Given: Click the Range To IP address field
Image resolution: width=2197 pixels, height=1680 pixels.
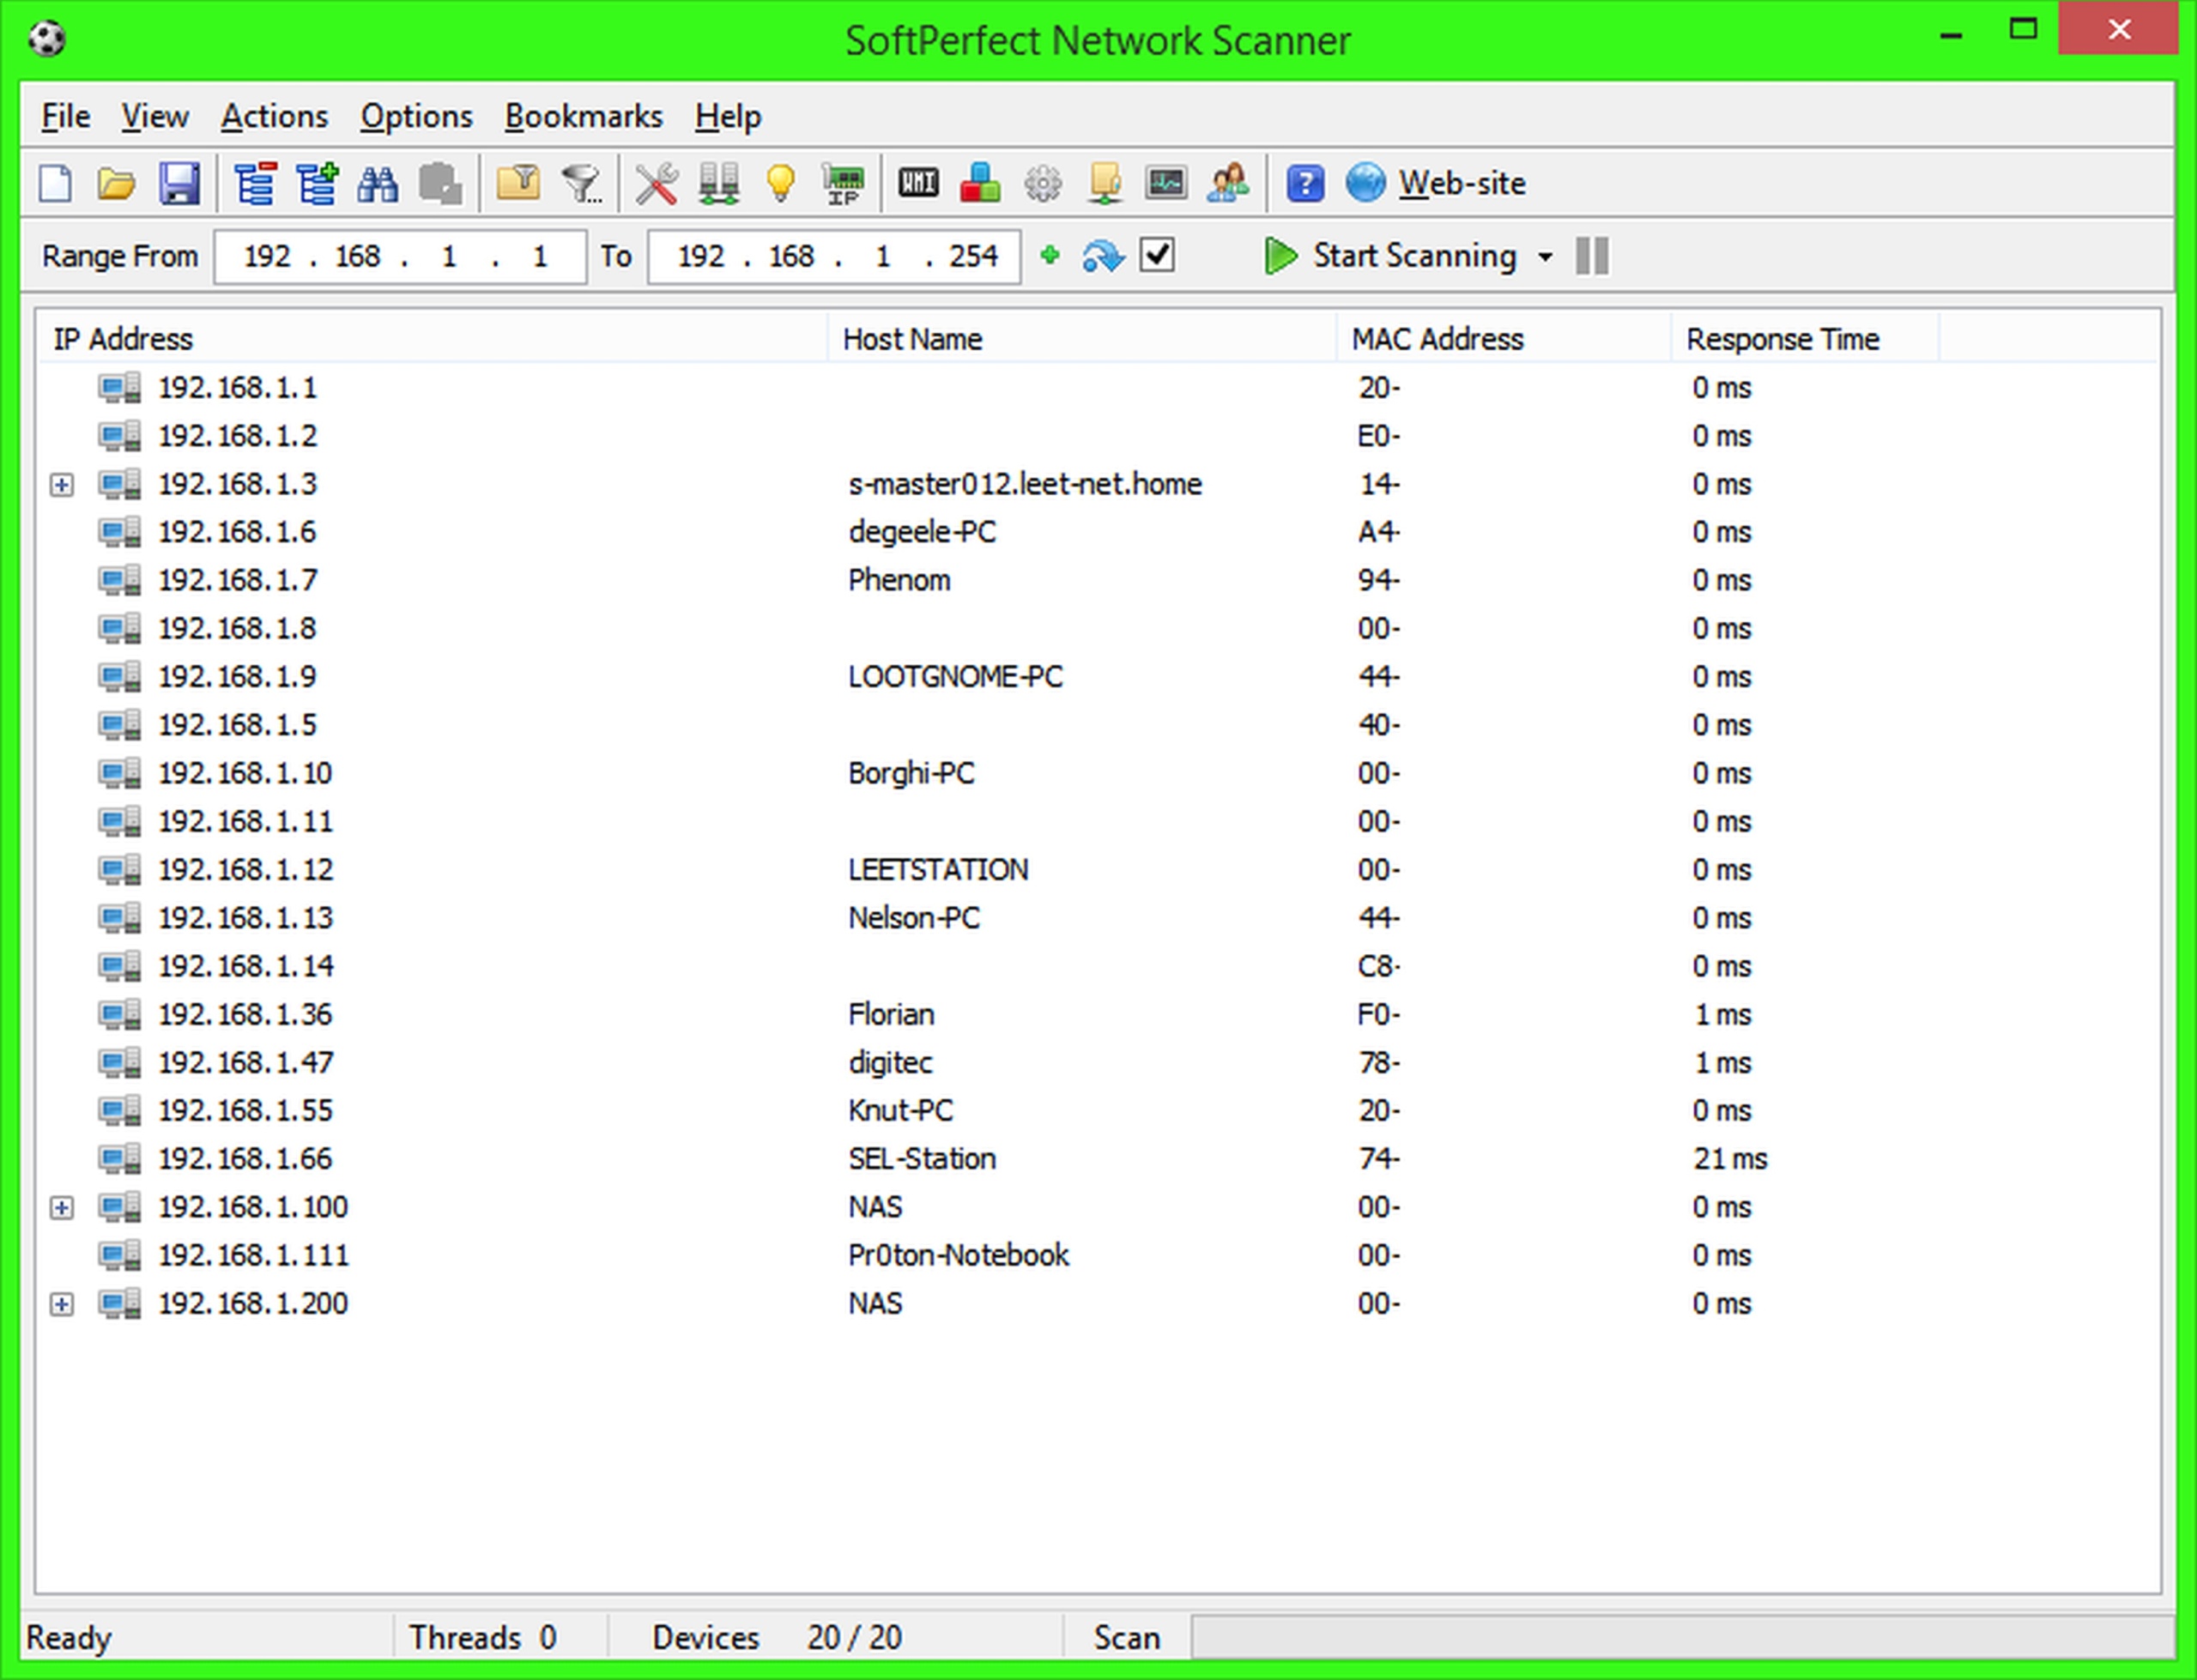Looking at the screenshot, I should 833,257.
